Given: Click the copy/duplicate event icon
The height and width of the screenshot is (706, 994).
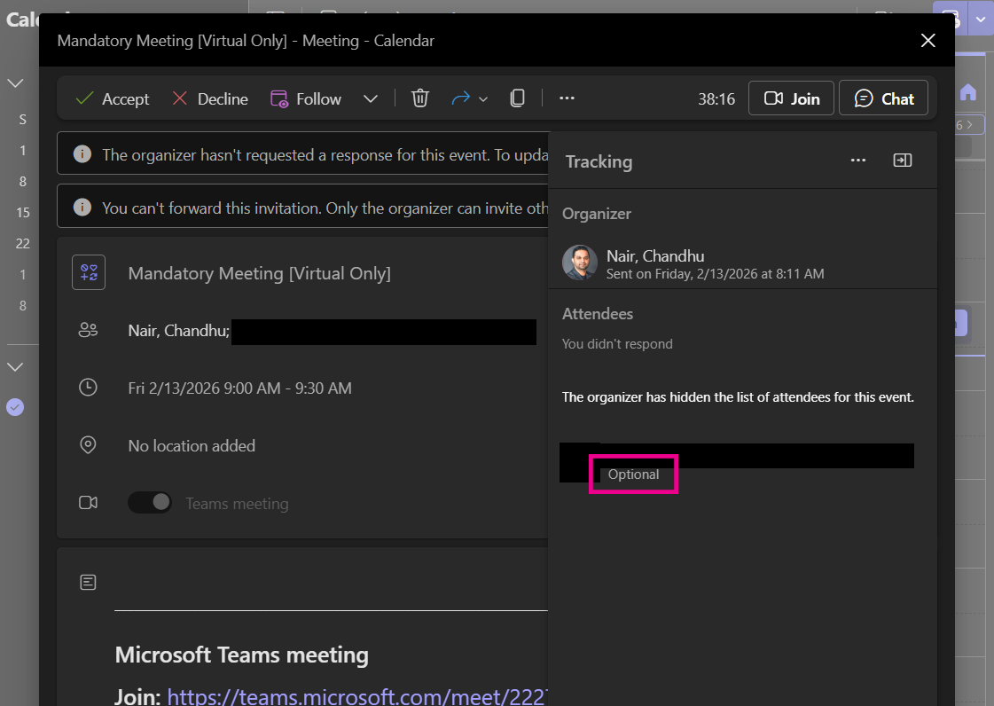Looking at the screenshot, I should coord(518,98).
